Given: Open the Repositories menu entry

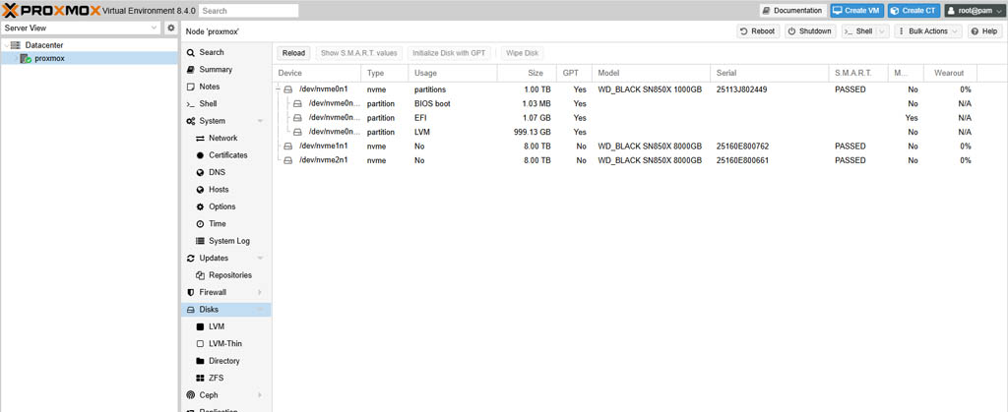Looking at the screenshot, I should (225, 275).
